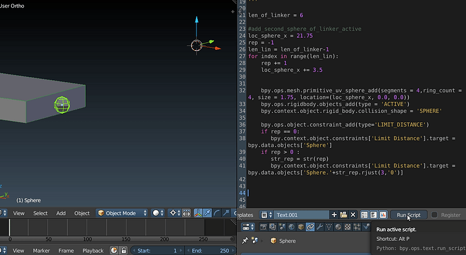Open the World properties tab
The image size is (466, 255).
291,227
